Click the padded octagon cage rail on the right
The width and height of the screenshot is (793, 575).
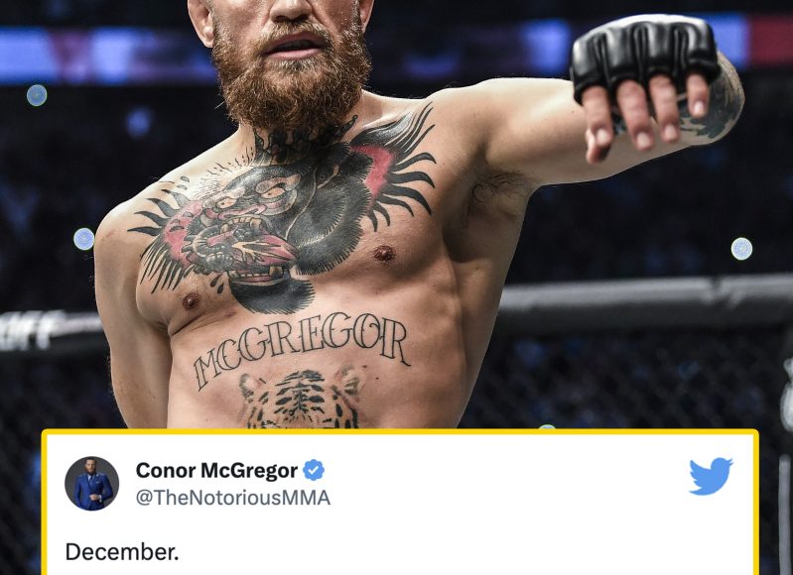click(647, 299)
